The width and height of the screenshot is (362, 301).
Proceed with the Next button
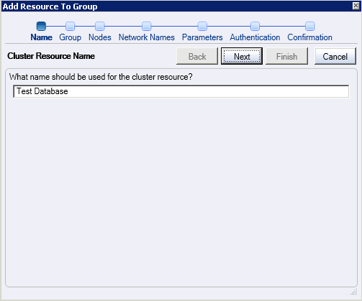pos(242,56)
